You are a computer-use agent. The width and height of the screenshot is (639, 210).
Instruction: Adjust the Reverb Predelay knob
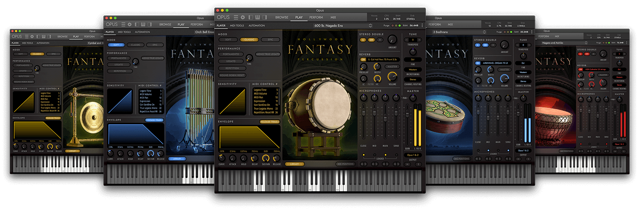pyautogui.click(x=364, y=67)
